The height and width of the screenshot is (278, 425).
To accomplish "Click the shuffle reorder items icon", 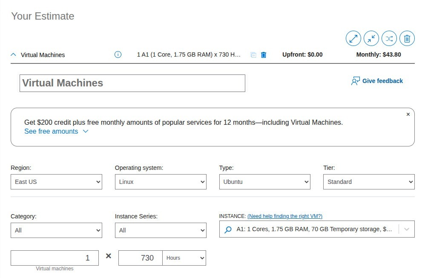I will tap(389, 38).
